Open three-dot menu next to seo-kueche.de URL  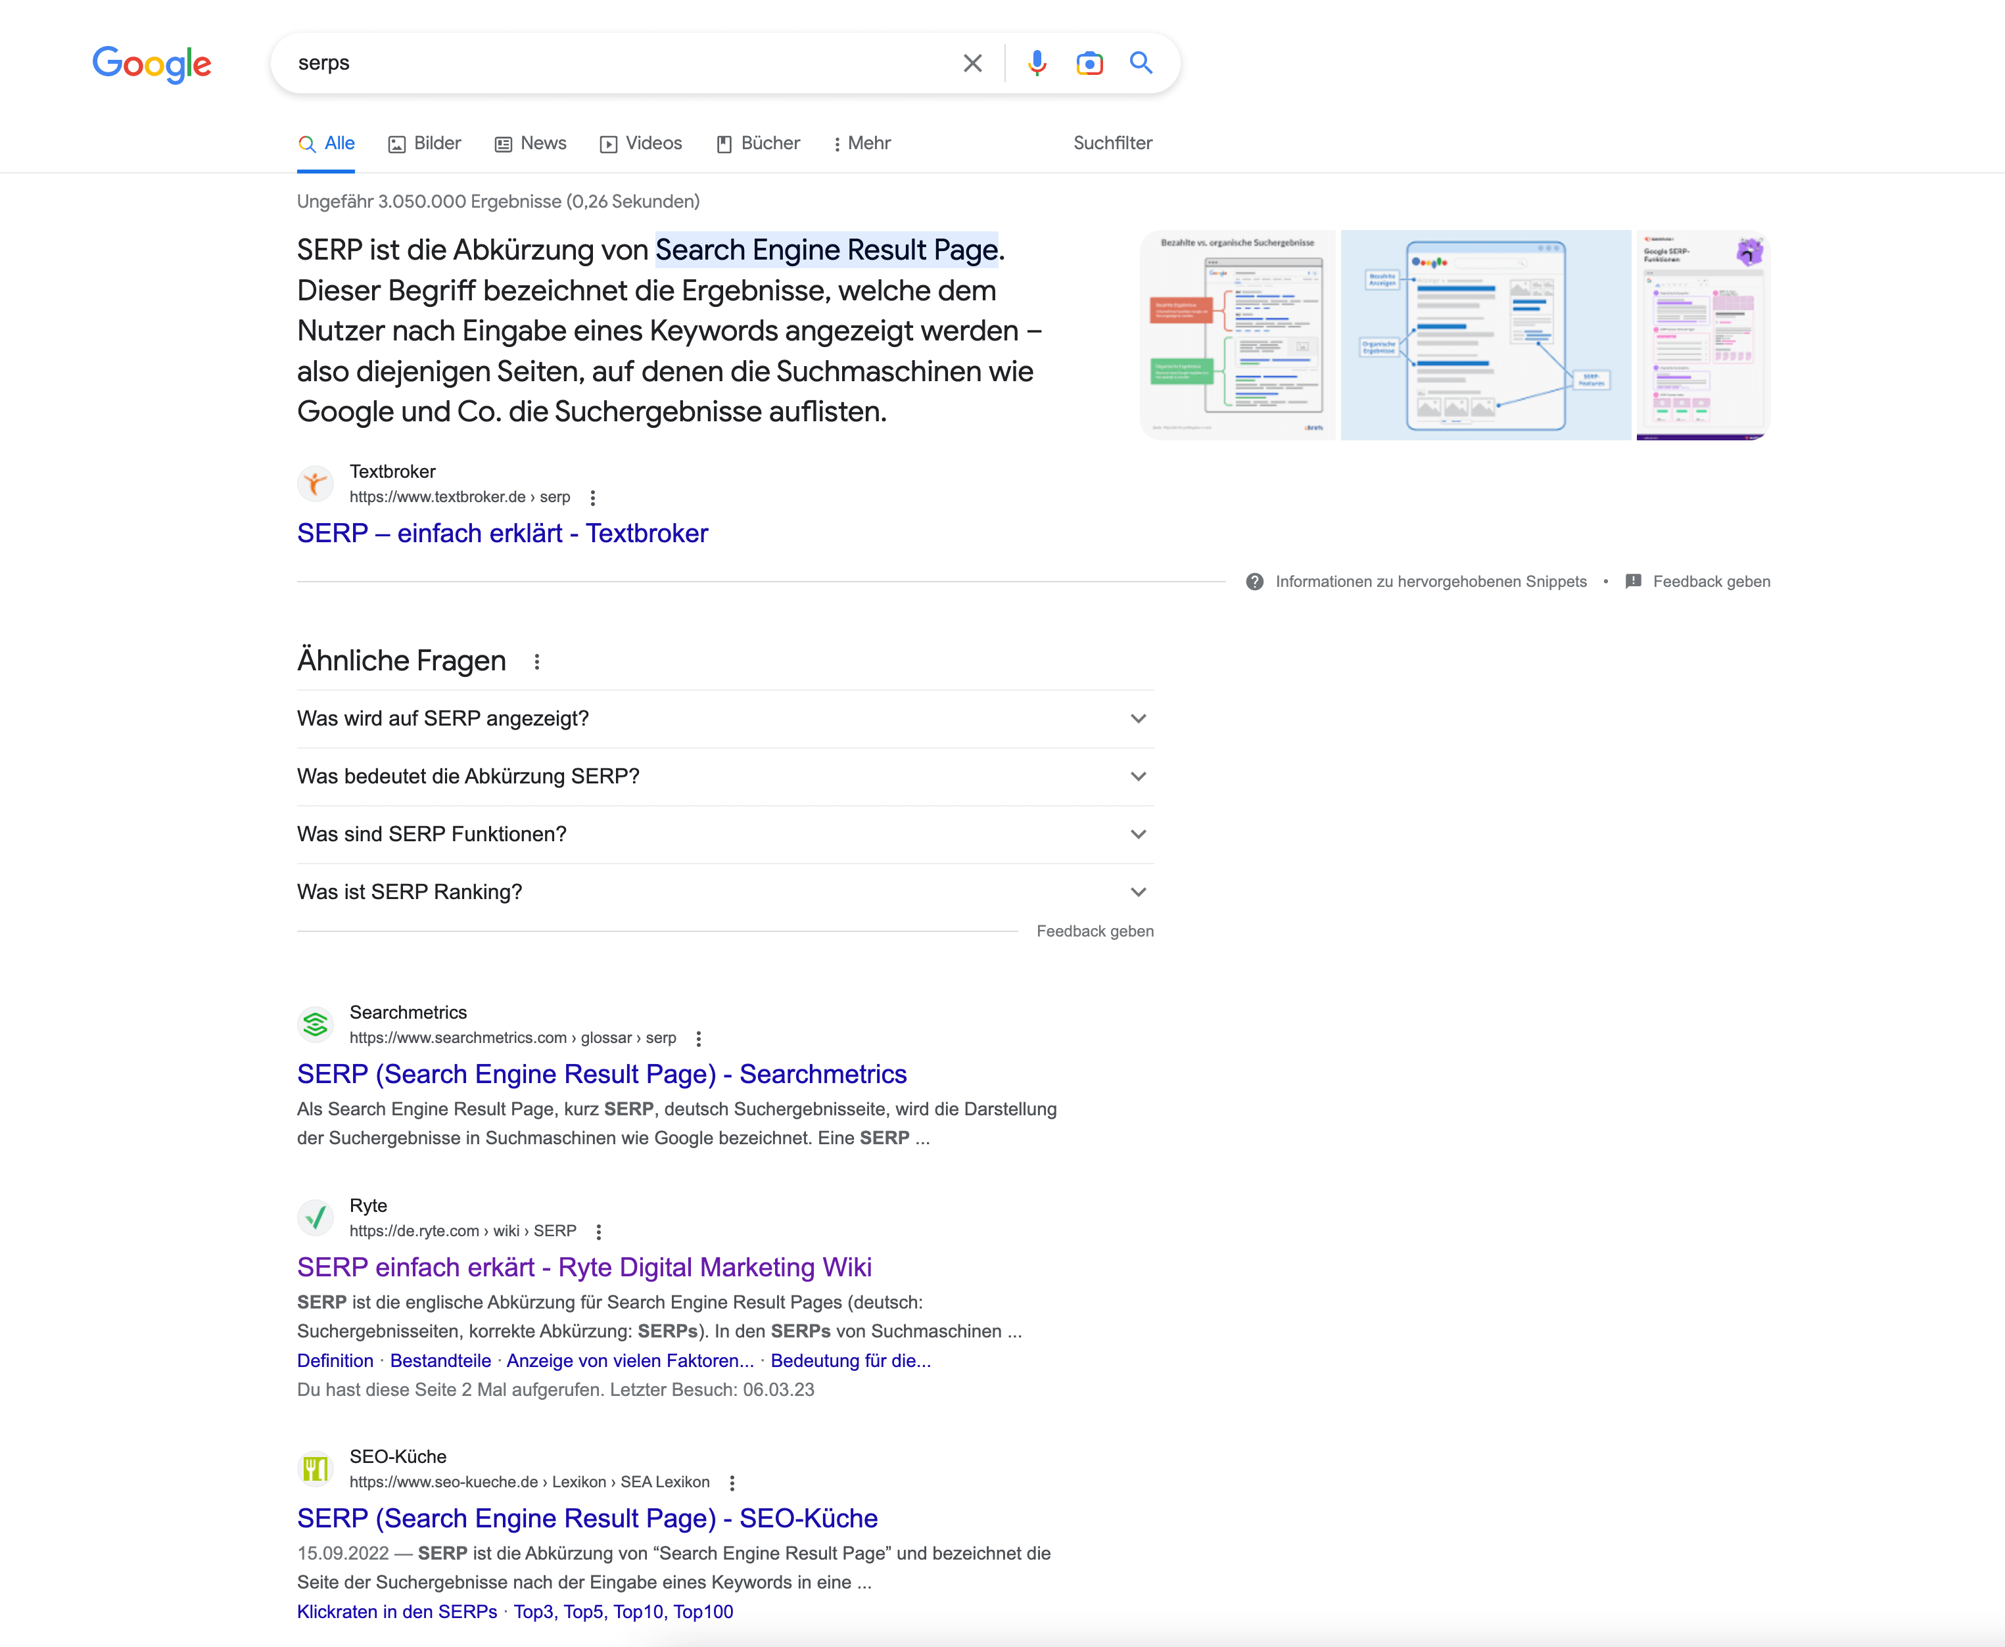coord(732,1483)
